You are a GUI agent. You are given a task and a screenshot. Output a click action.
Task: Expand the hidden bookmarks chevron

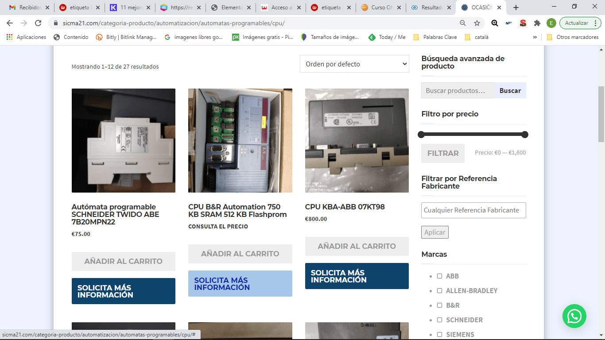coord(535,37)
